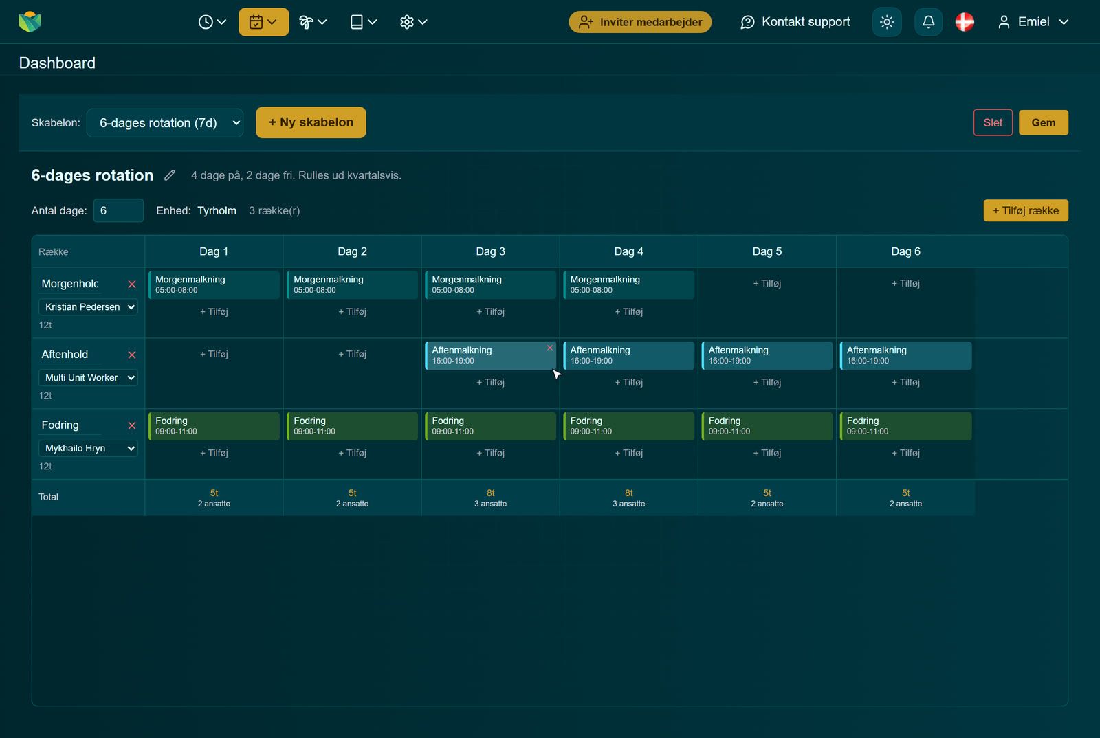Add shift to Aftenhold on Dag 1

[214, 355]
